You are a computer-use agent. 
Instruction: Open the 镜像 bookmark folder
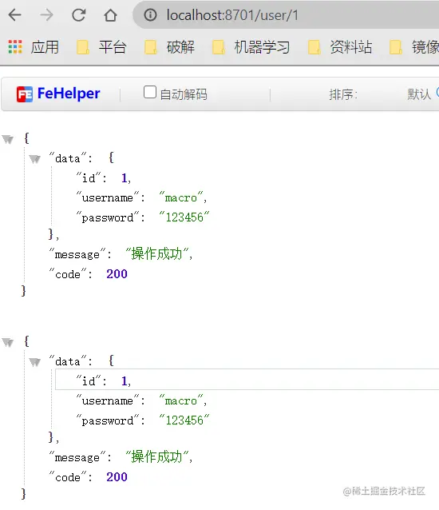(x=414, y=47)
